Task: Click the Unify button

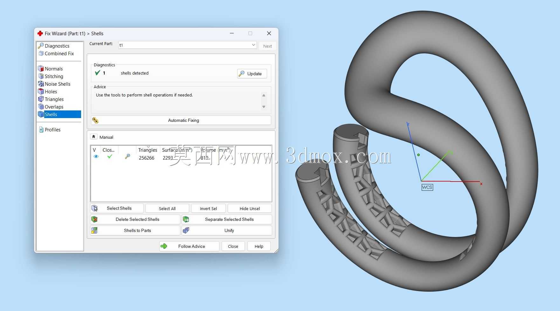Action: (x=227, y=230)
